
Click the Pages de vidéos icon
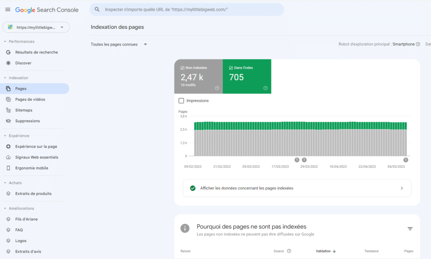8,99
